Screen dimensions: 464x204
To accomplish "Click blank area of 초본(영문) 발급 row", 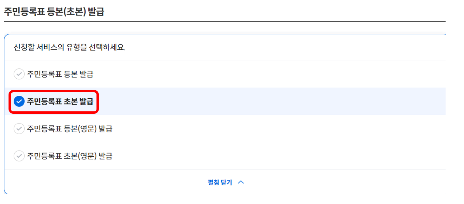I will (x=273, y=156).
